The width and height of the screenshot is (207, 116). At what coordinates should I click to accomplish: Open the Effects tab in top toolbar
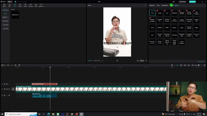click(x=25, y=5)
